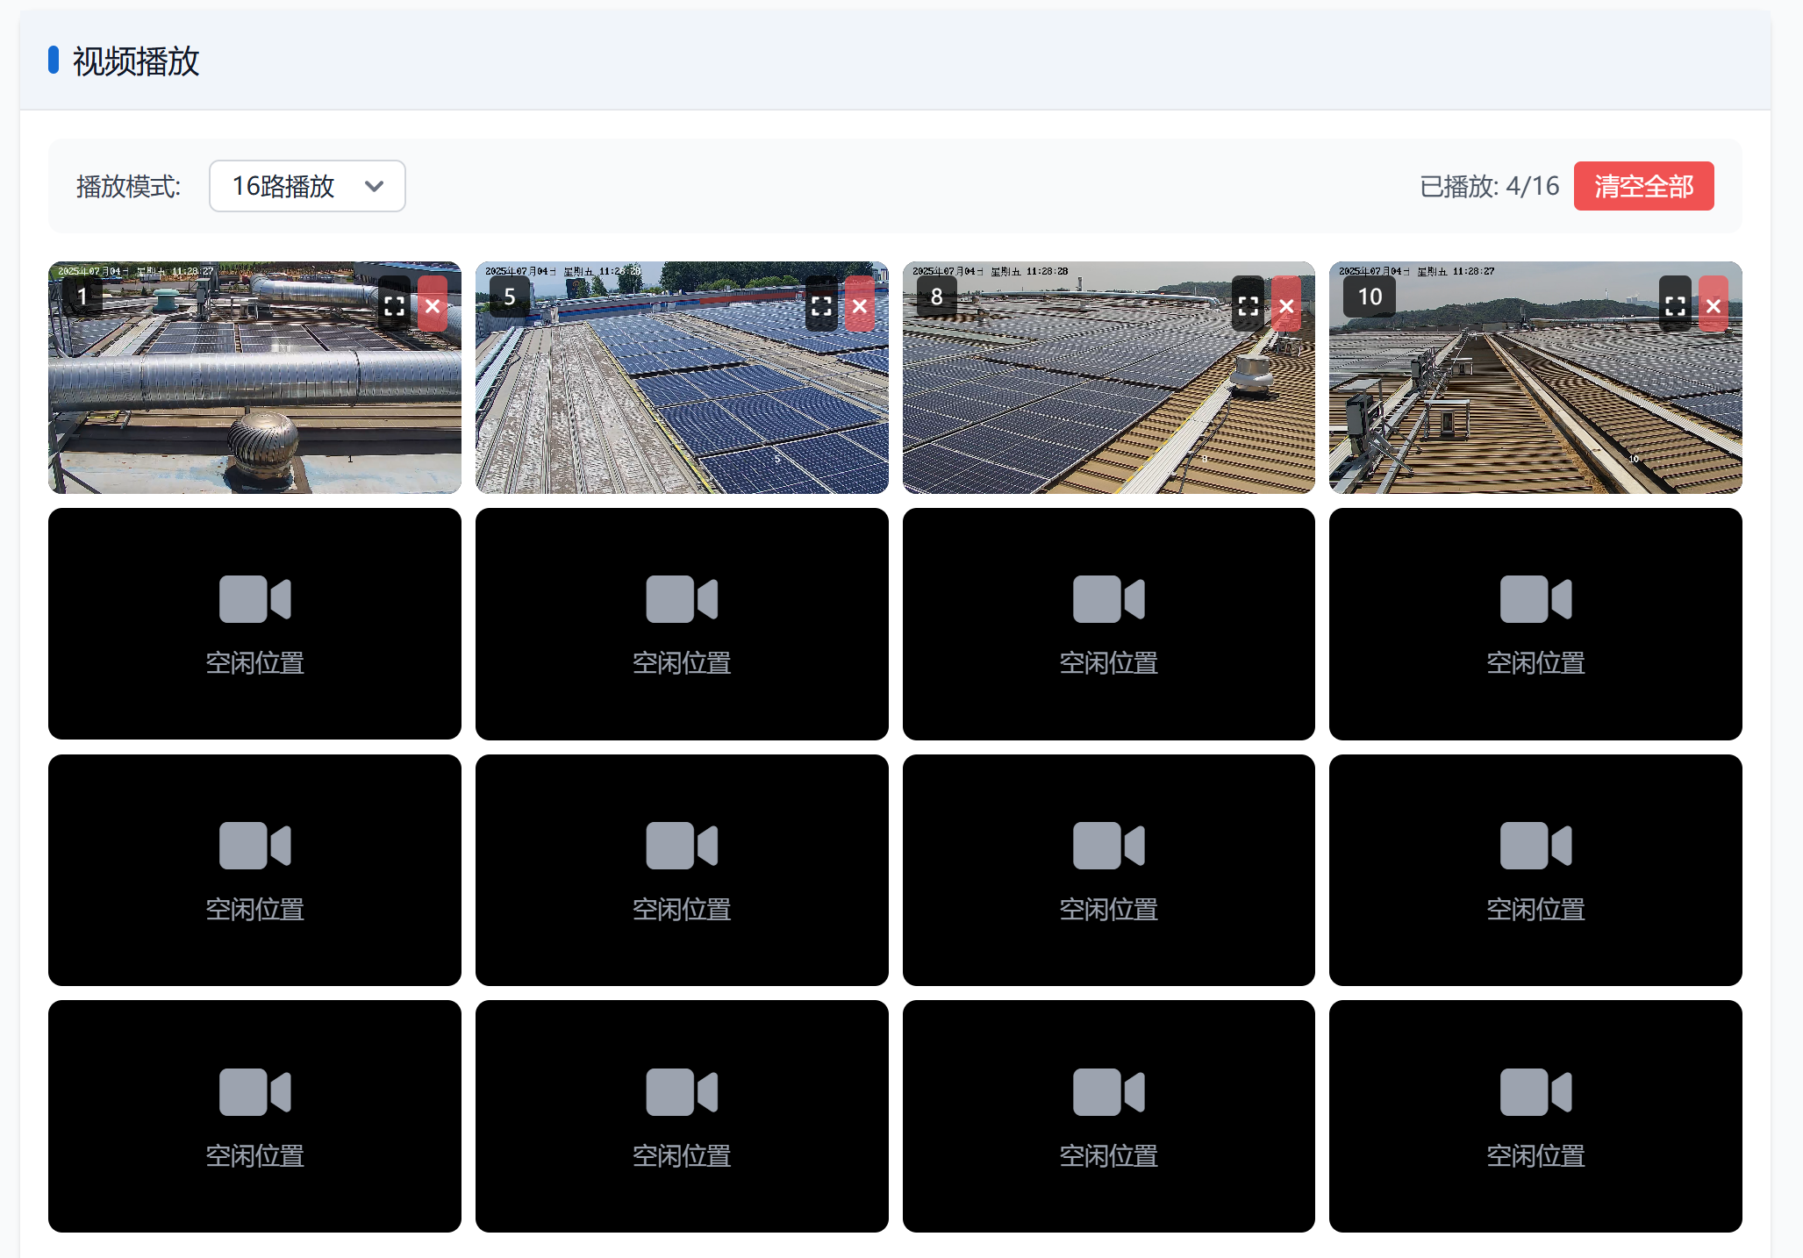Close the camera 1 video feed
This screenshot has width=1803, height=1258.
pos(433,304)
